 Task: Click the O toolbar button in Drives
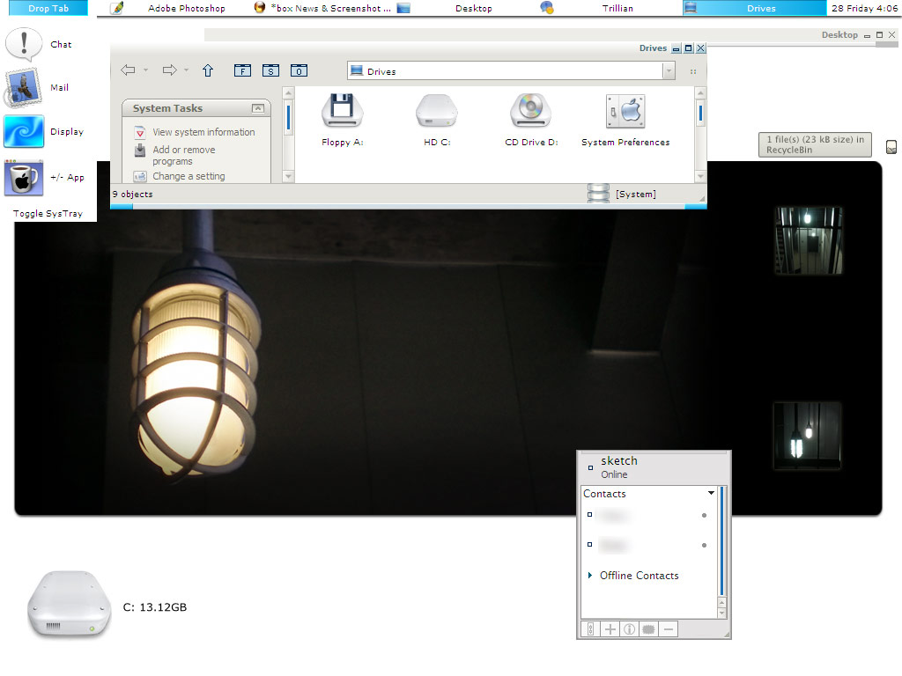point(299,70)
